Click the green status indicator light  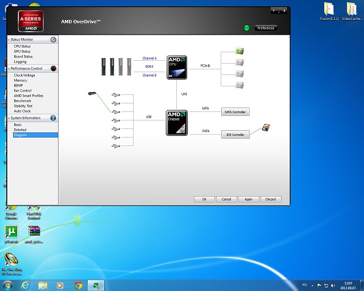(x=246, y=28)
